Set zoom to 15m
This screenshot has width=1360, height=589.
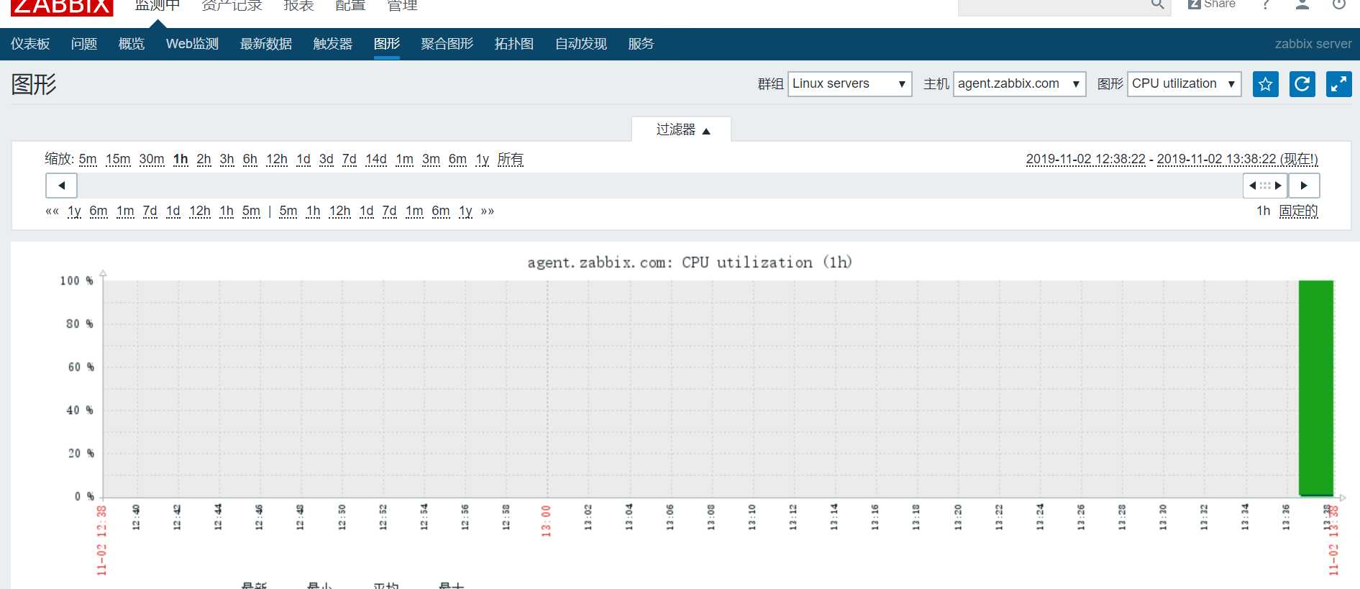tap(118, 160)
